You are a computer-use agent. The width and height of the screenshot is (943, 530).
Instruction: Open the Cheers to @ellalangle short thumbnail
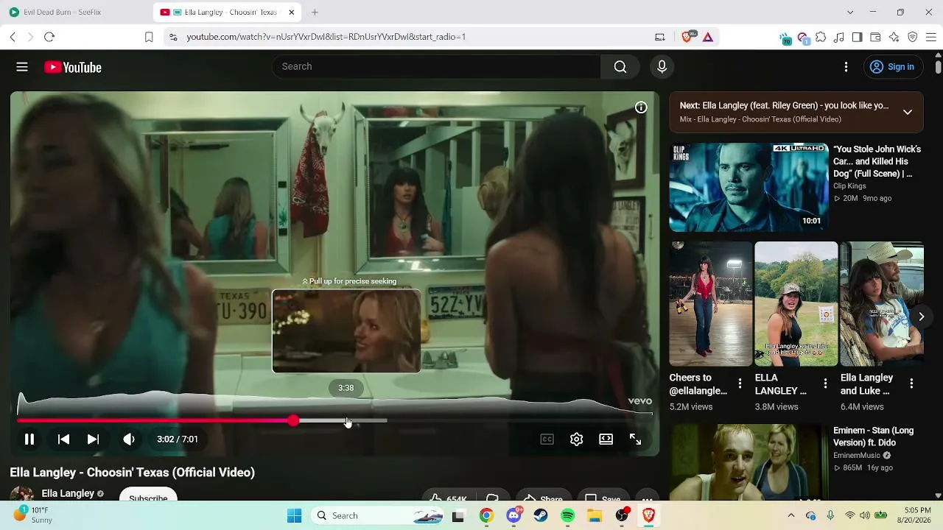710,303
